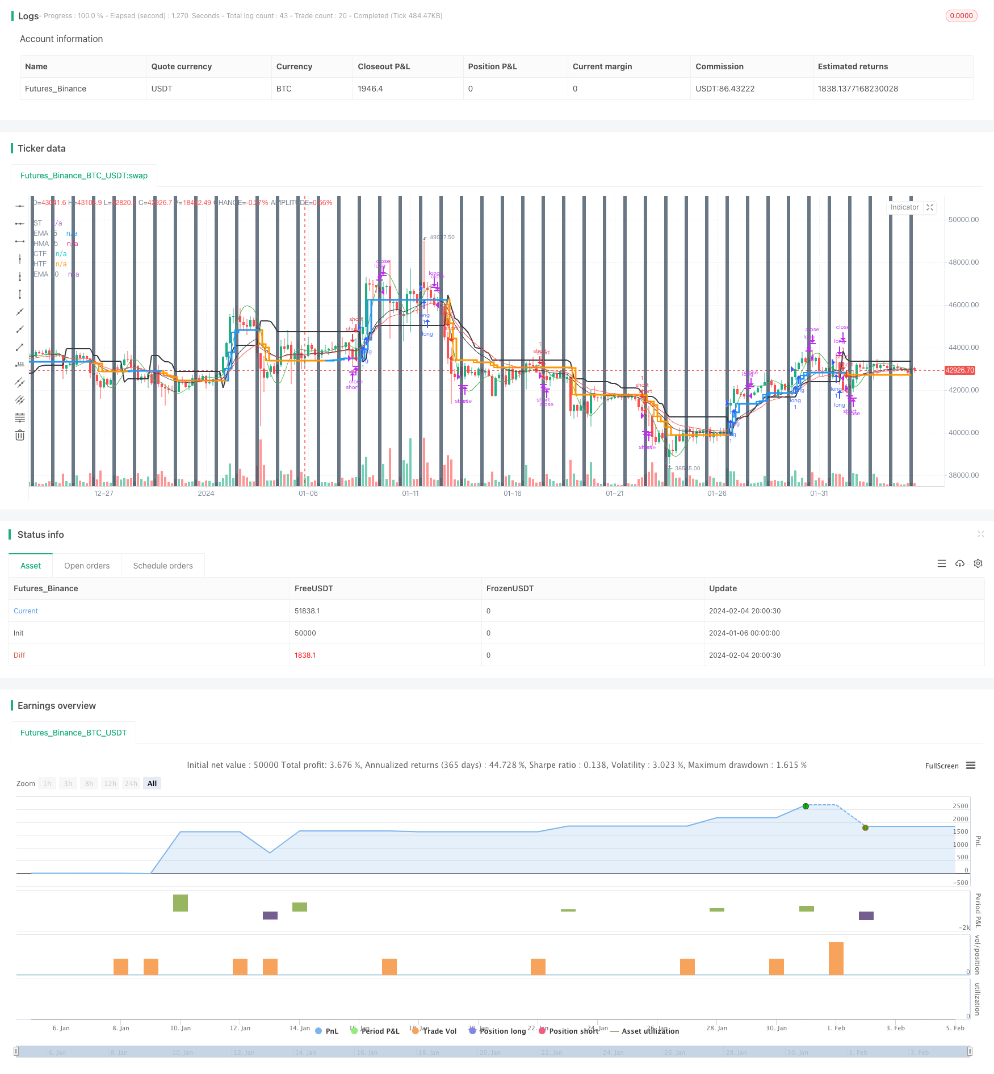The width and height of the screenshot is (994, 1074).
Task: Click the chart fullscreen expand icon
Action: click(x=930, y=207)
